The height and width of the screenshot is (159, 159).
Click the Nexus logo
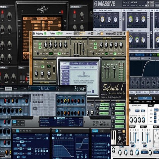tap(43, 10)
